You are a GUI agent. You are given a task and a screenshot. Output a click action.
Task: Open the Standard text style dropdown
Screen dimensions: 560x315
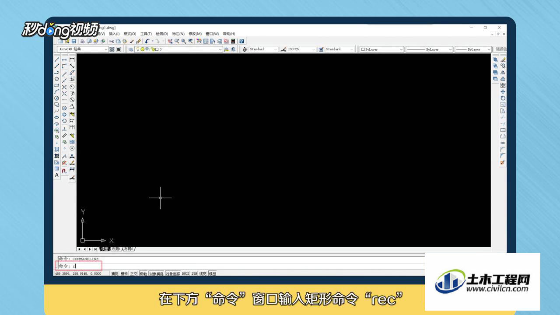tap(276, 49)
